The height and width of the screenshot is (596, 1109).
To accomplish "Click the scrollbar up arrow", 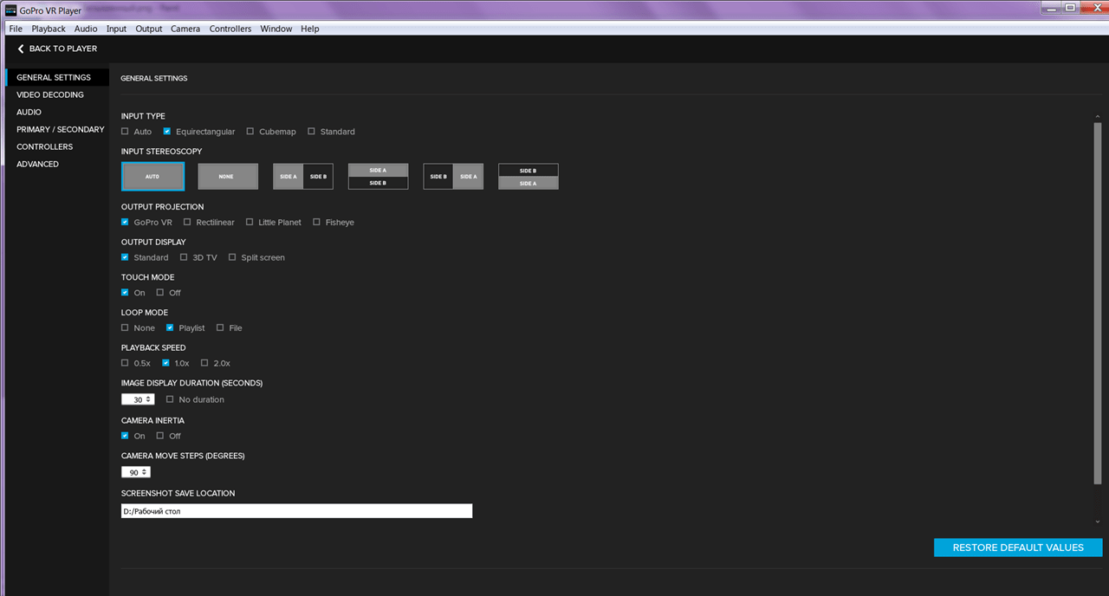I will click(1098, 116).
